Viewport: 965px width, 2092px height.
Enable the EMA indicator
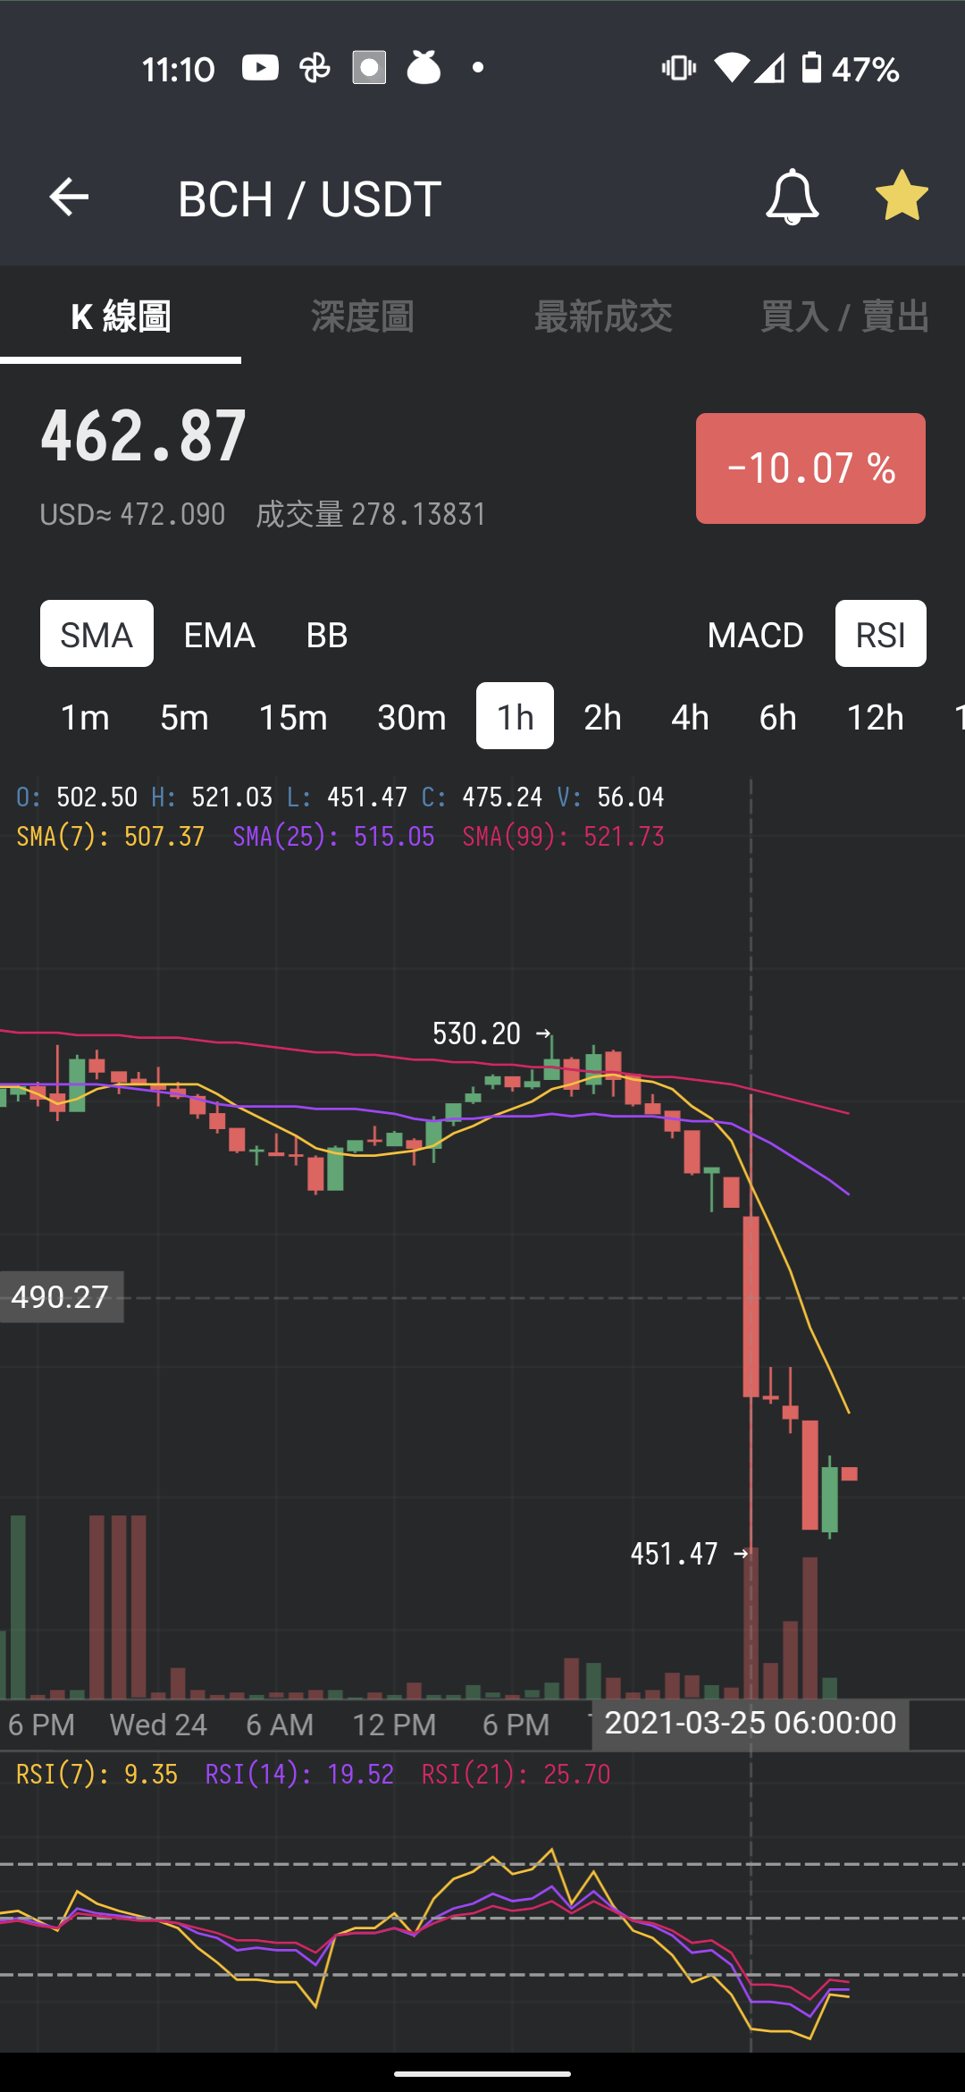pos(219,634)
